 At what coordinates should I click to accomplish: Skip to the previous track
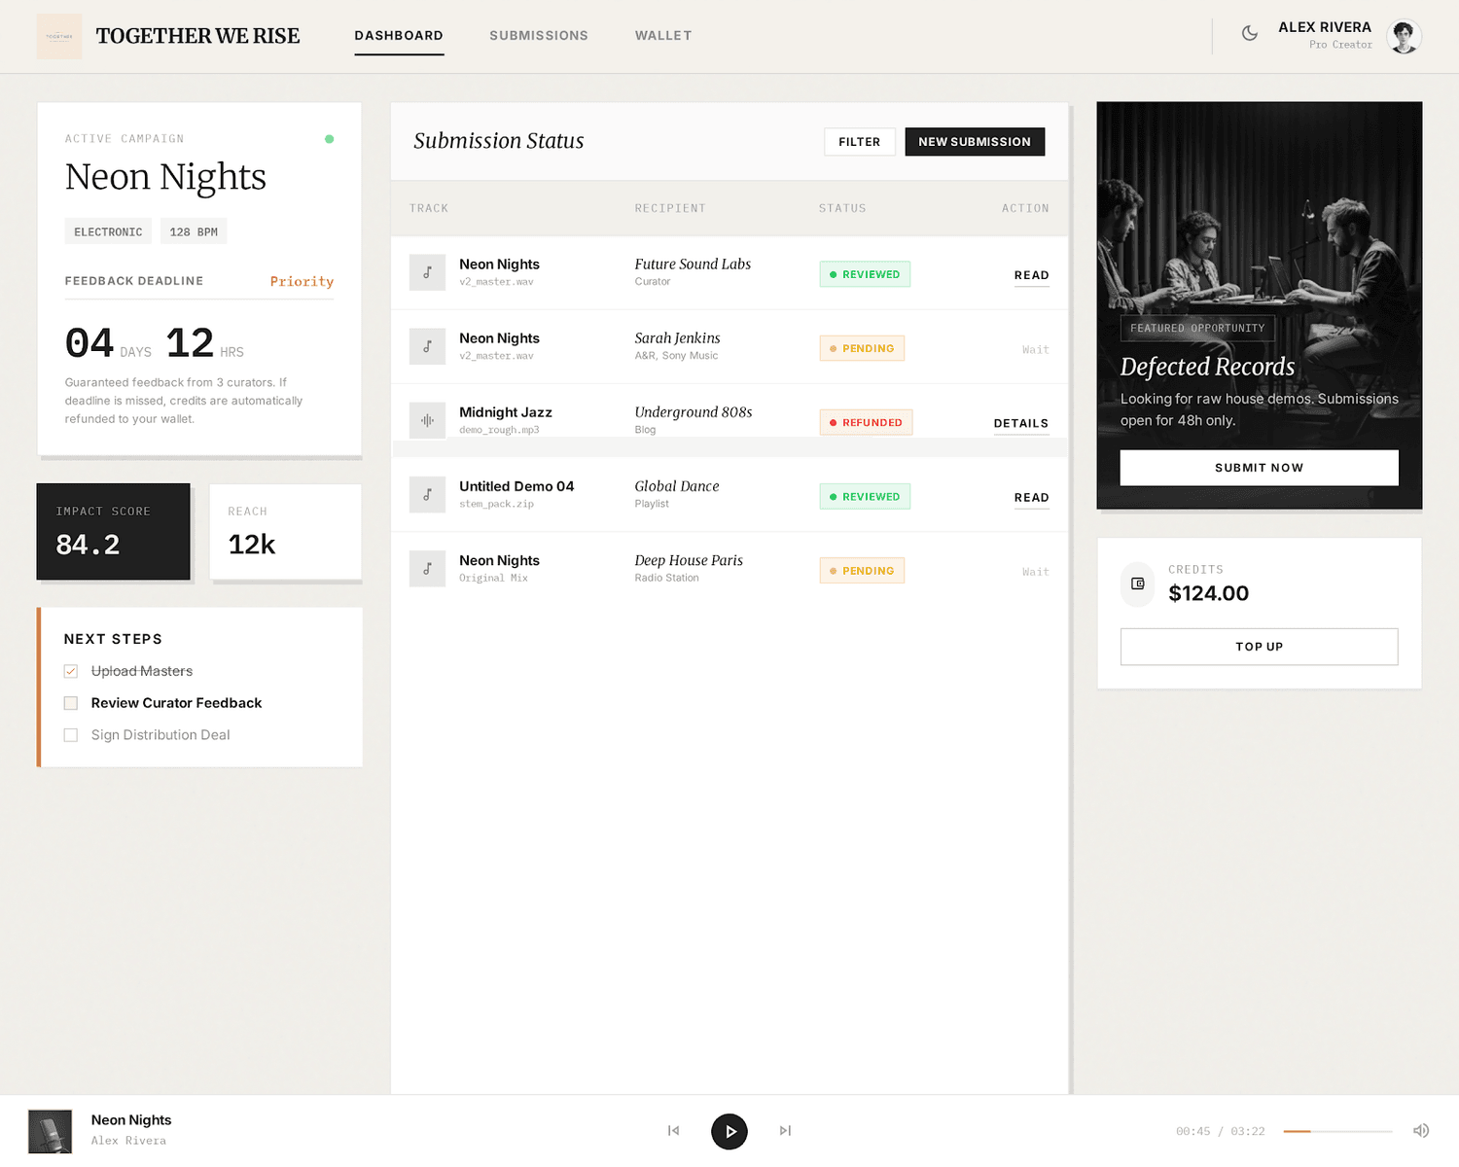pos(673,1131)
